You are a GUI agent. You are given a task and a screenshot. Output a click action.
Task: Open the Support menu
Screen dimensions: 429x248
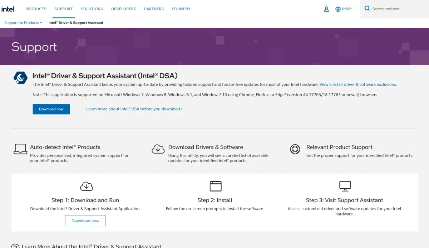coord(64,9)
